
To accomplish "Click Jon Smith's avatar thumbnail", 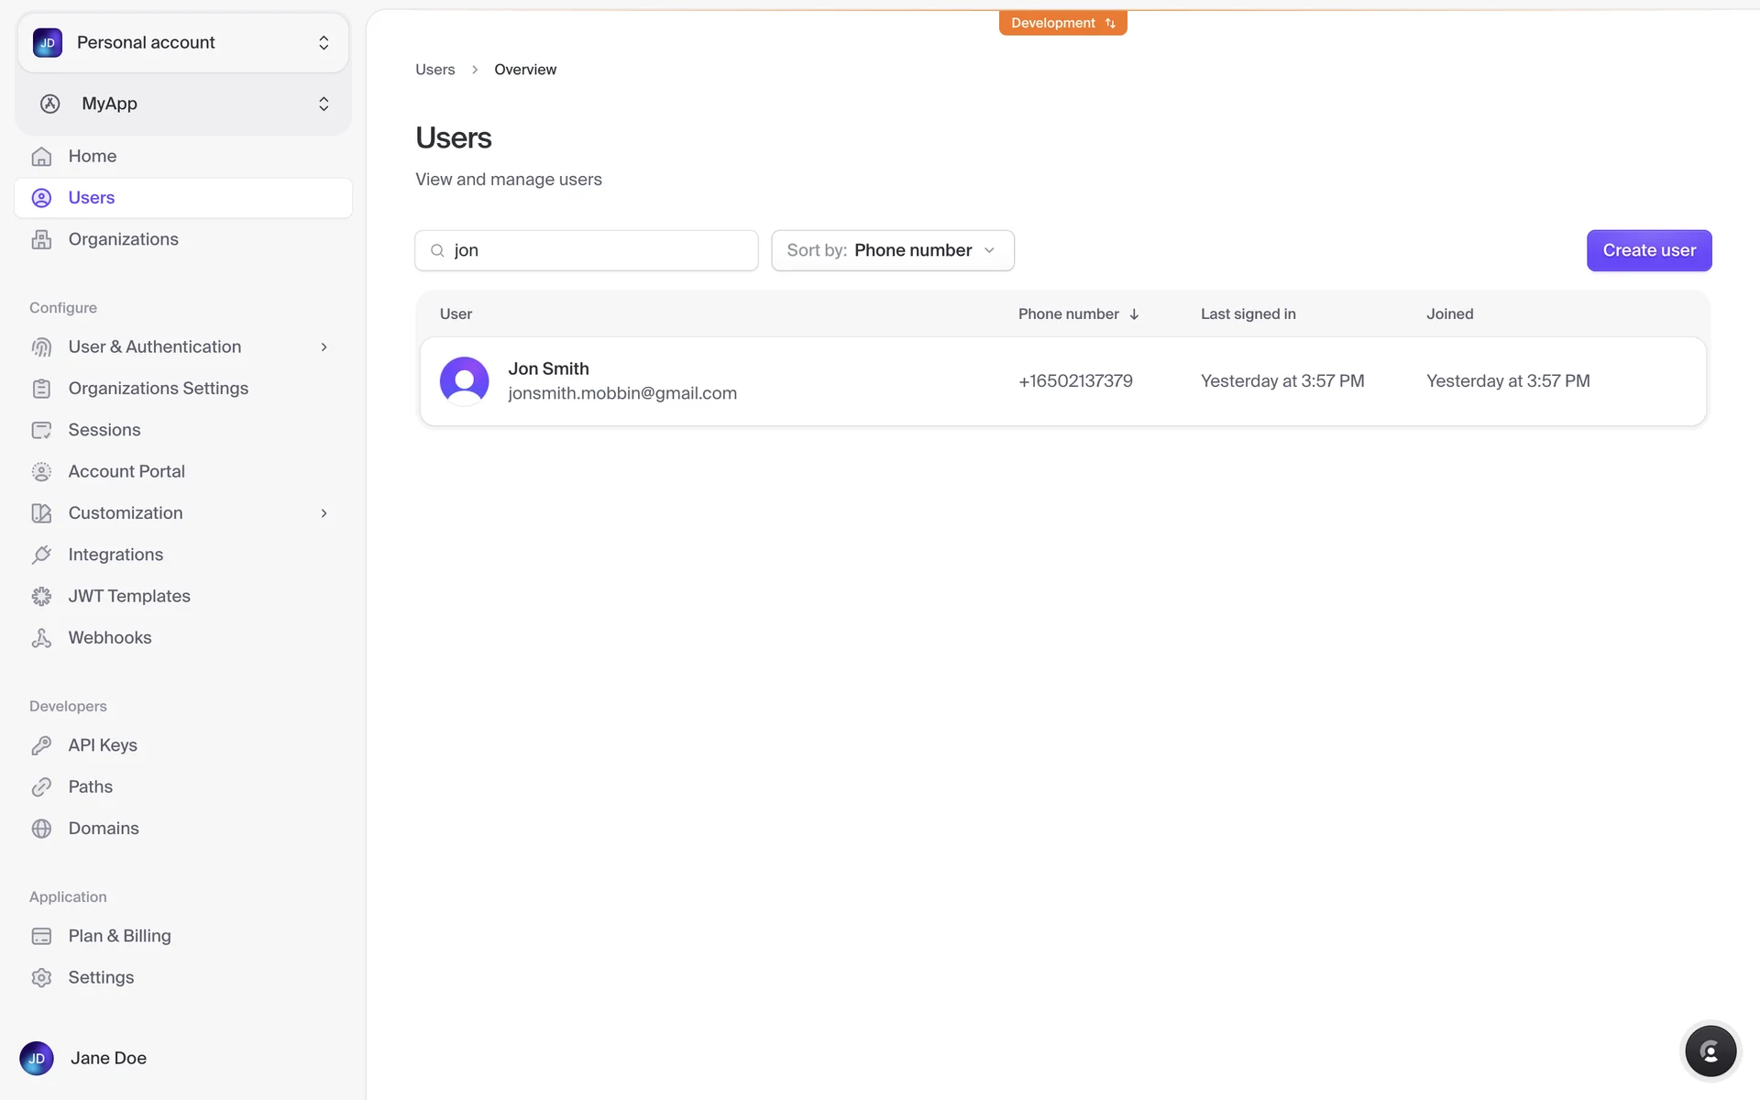I will point(464,380).
